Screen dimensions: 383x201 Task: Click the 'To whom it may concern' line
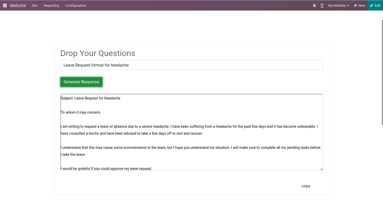[x=81, y=112]
